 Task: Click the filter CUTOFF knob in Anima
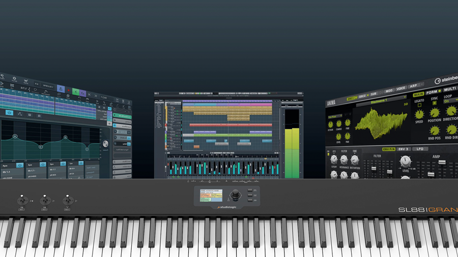coord(334,159)
